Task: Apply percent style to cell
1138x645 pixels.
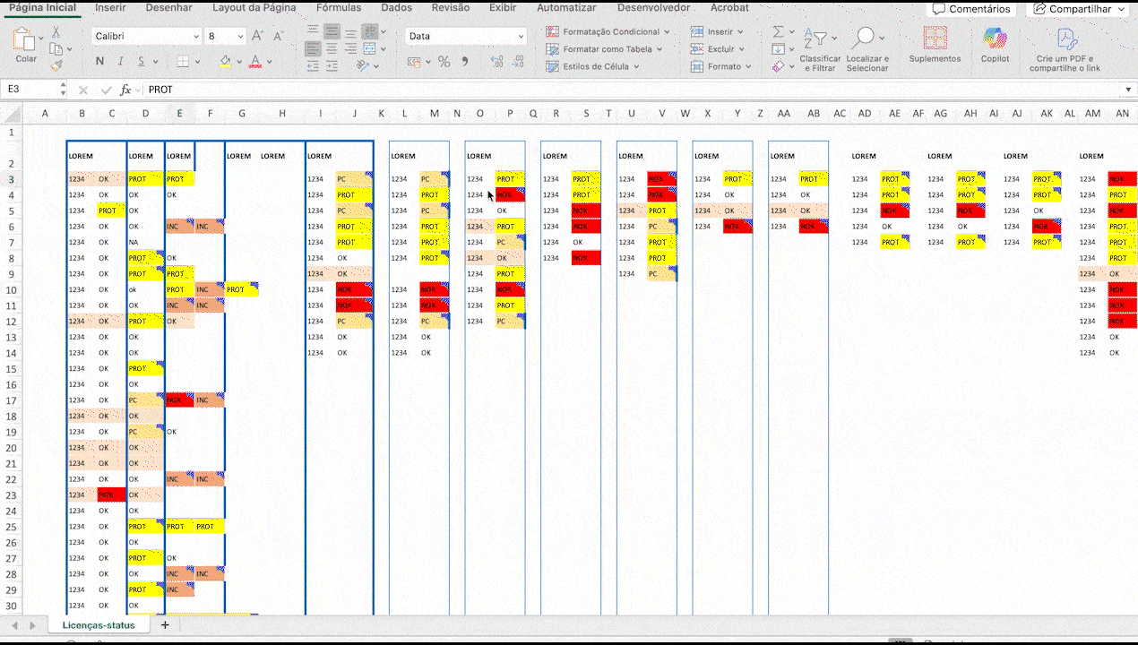Action: coord(444,62)
